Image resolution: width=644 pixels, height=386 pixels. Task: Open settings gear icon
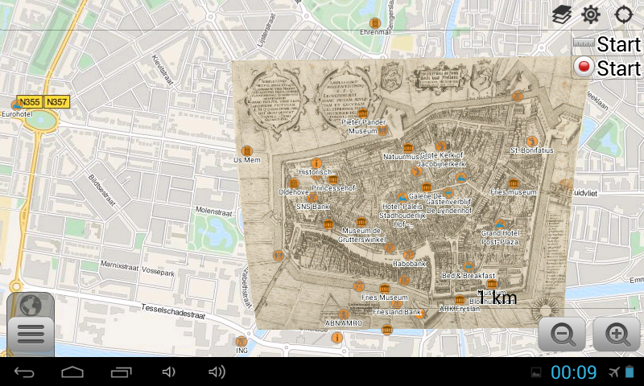click(x=591, y=14)
